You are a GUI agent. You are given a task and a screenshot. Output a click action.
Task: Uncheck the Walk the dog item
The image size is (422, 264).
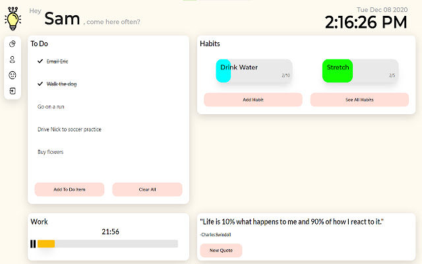tap(40, 84)
